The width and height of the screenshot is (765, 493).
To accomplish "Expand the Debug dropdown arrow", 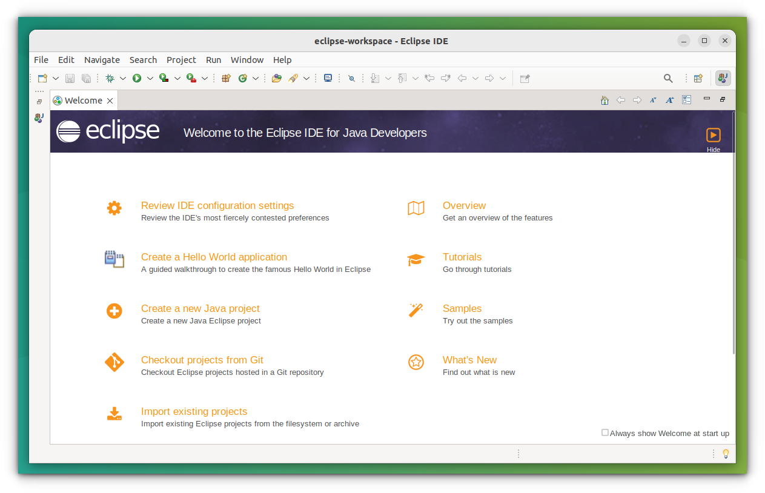I will (x=124, y=78).
